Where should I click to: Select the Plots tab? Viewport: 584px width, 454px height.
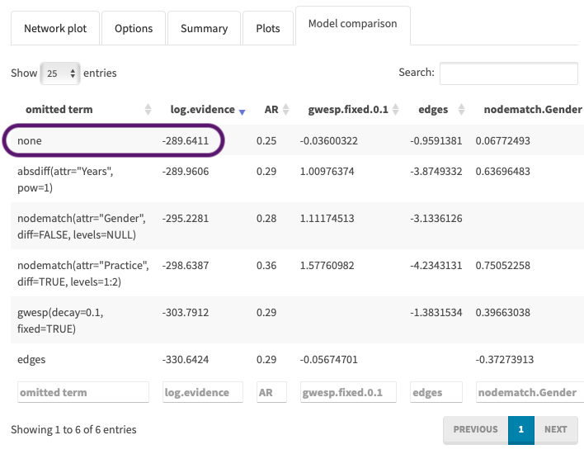pos(267,28)
